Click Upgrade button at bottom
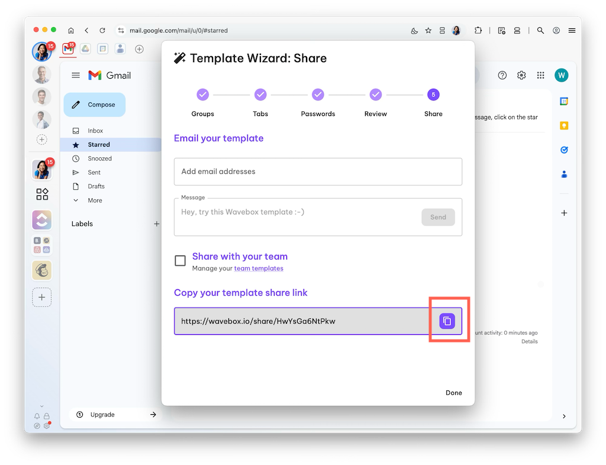The height and width of the screenshot is (465, 606). (116, 414)
